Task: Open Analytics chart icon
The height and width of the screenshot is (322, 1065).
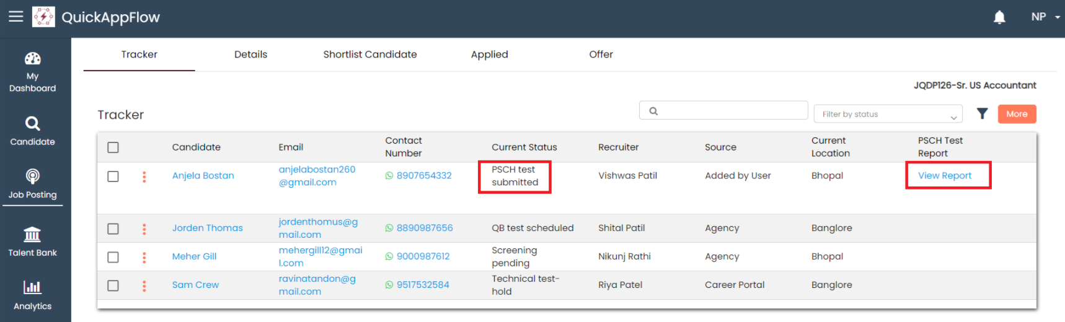Action: click(x=32, y=288)
